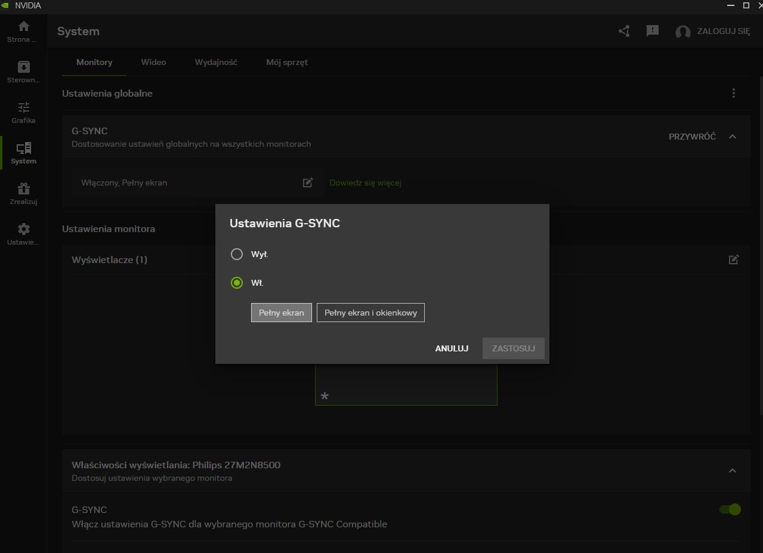Click the feedback notification icon in header
This screenshot has height=553, width=763.
[x=653, y=31]
